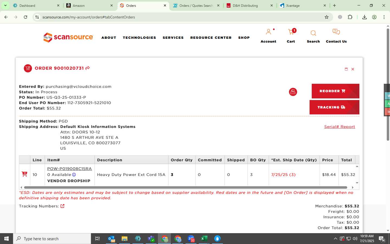The width and height of the screenshot is (390, 244).
Task: Open a new browser tab
Action: coord(334,5)
